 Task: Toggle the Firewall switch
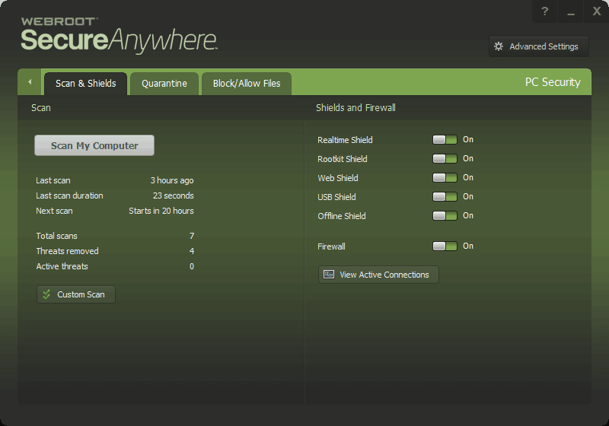point(445,246)
